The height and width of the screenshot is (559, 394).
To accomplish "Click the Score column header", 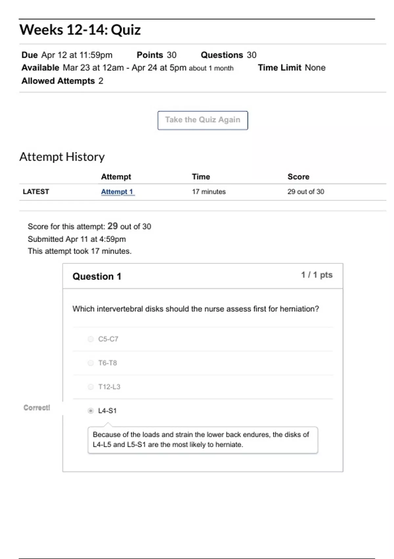I will 298,177.
